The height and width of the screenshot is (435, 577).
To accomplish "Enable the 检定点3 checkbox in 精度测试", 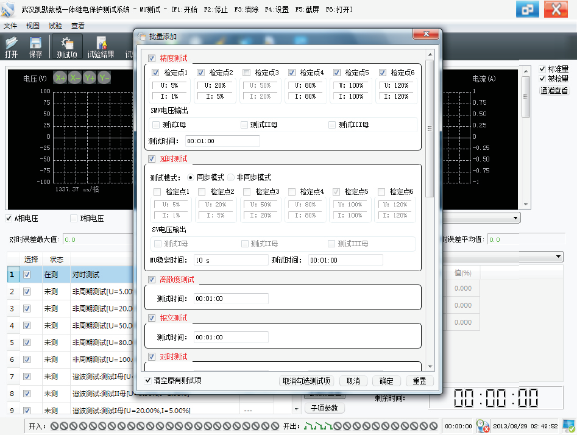I will coord(246,72).
